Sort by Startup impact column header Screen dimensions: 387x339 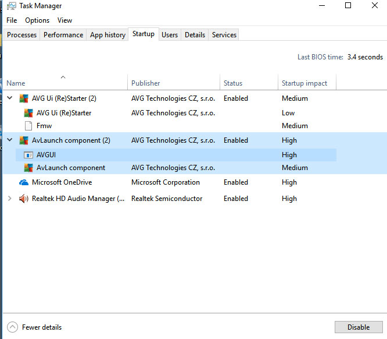tap(304, 83)
